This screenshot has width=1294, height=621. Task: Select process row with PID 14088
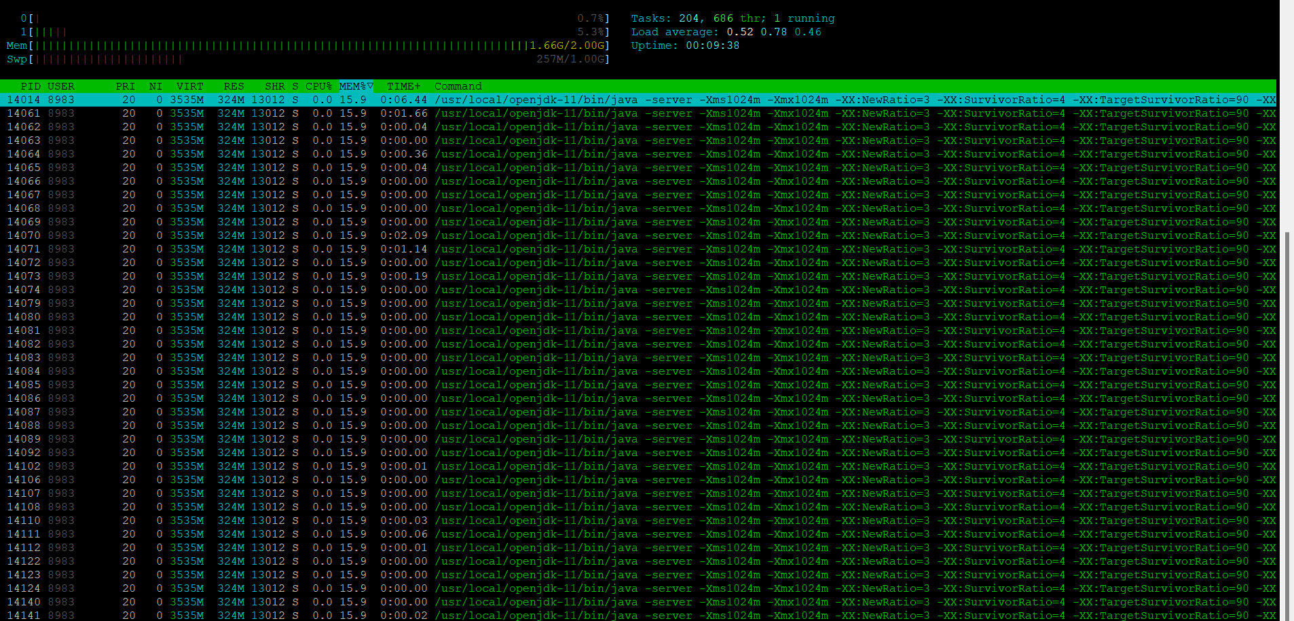[x=638, y=426]
